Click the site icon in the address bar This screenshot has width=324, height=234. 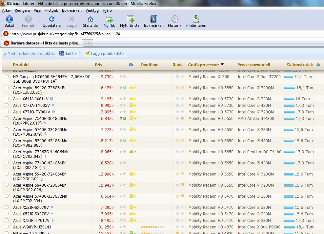(x=6, y=34)
